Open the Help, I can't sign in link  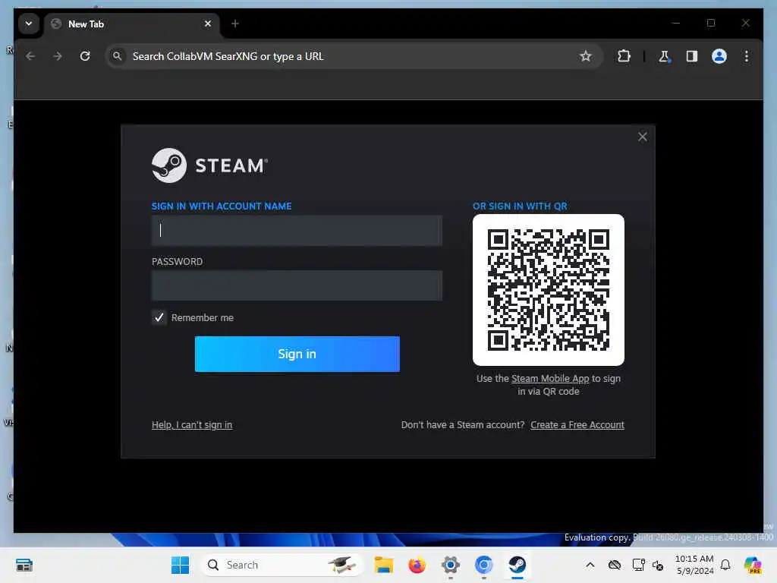coord(192,425)
